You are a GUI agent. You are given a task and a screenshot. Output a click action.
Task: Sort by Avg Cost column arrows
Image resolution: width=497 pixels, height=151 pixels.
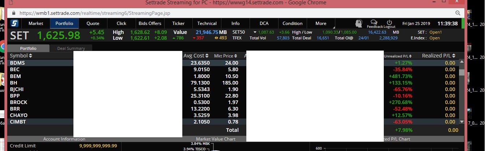click(207, 56)
